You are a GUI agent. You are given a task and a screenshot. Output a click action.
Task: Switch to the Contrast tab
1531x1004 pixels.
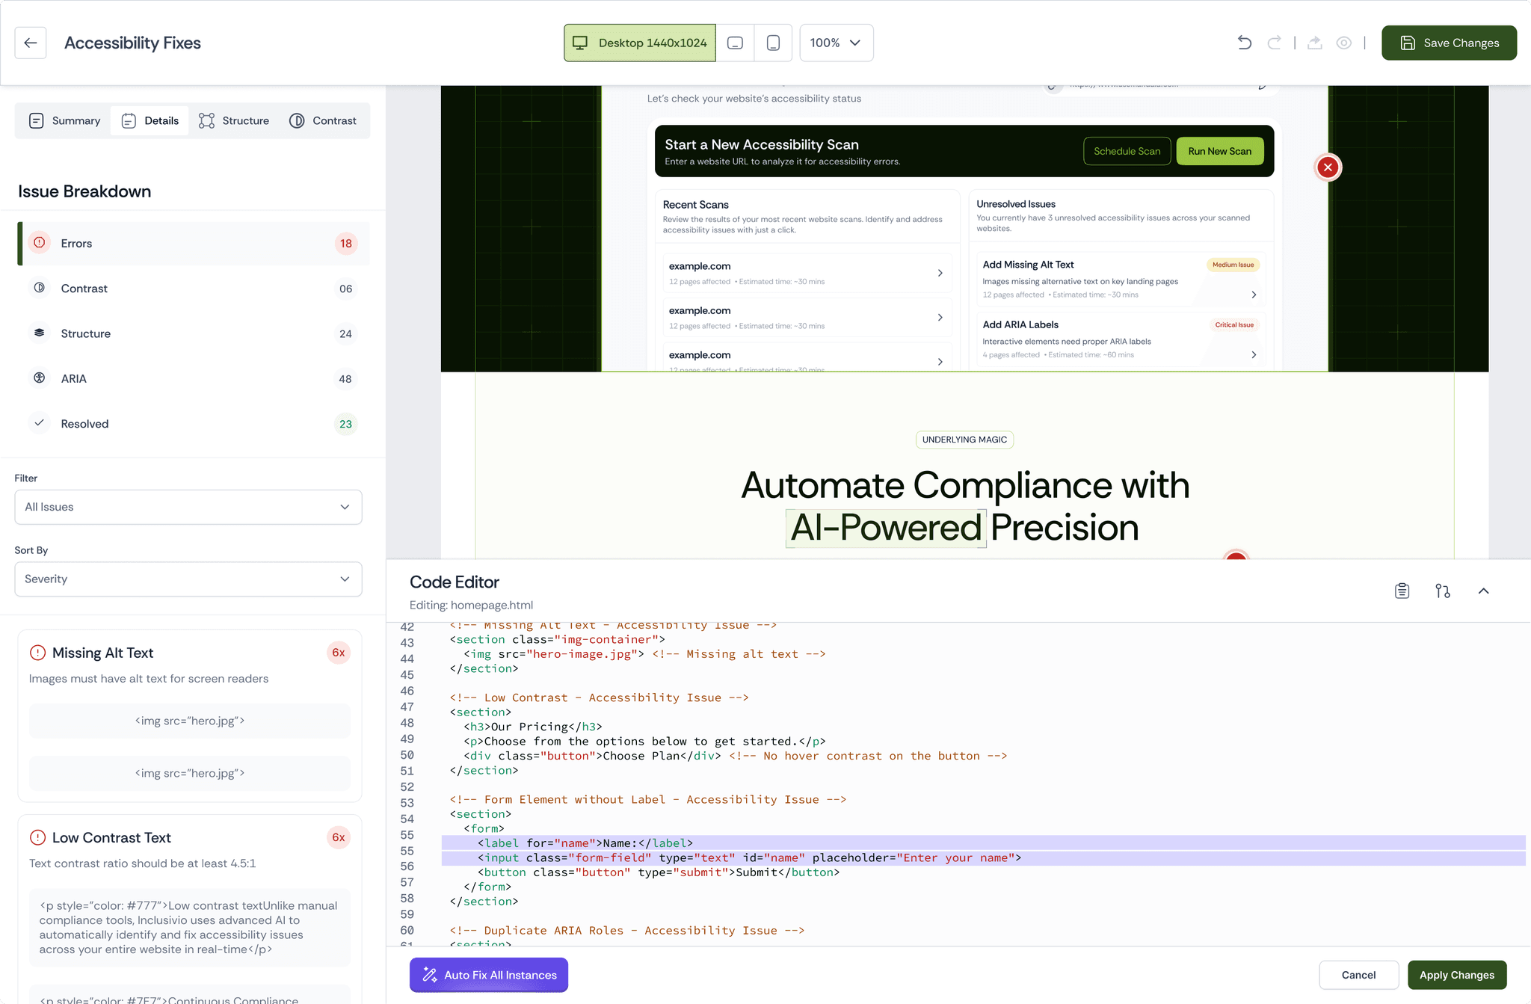[x=323, y=120]
